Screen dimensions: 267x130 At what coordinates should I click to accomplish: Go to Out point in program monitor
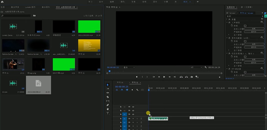click(x=175, y=77)
